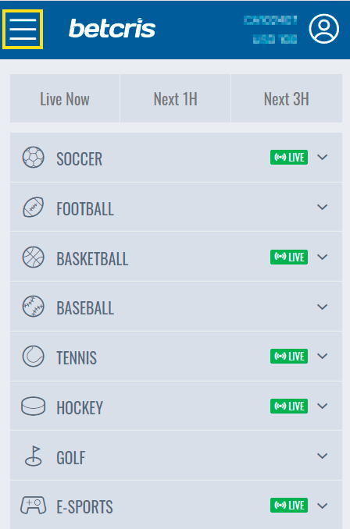Select the Next 3H tab

pos(287,98)
